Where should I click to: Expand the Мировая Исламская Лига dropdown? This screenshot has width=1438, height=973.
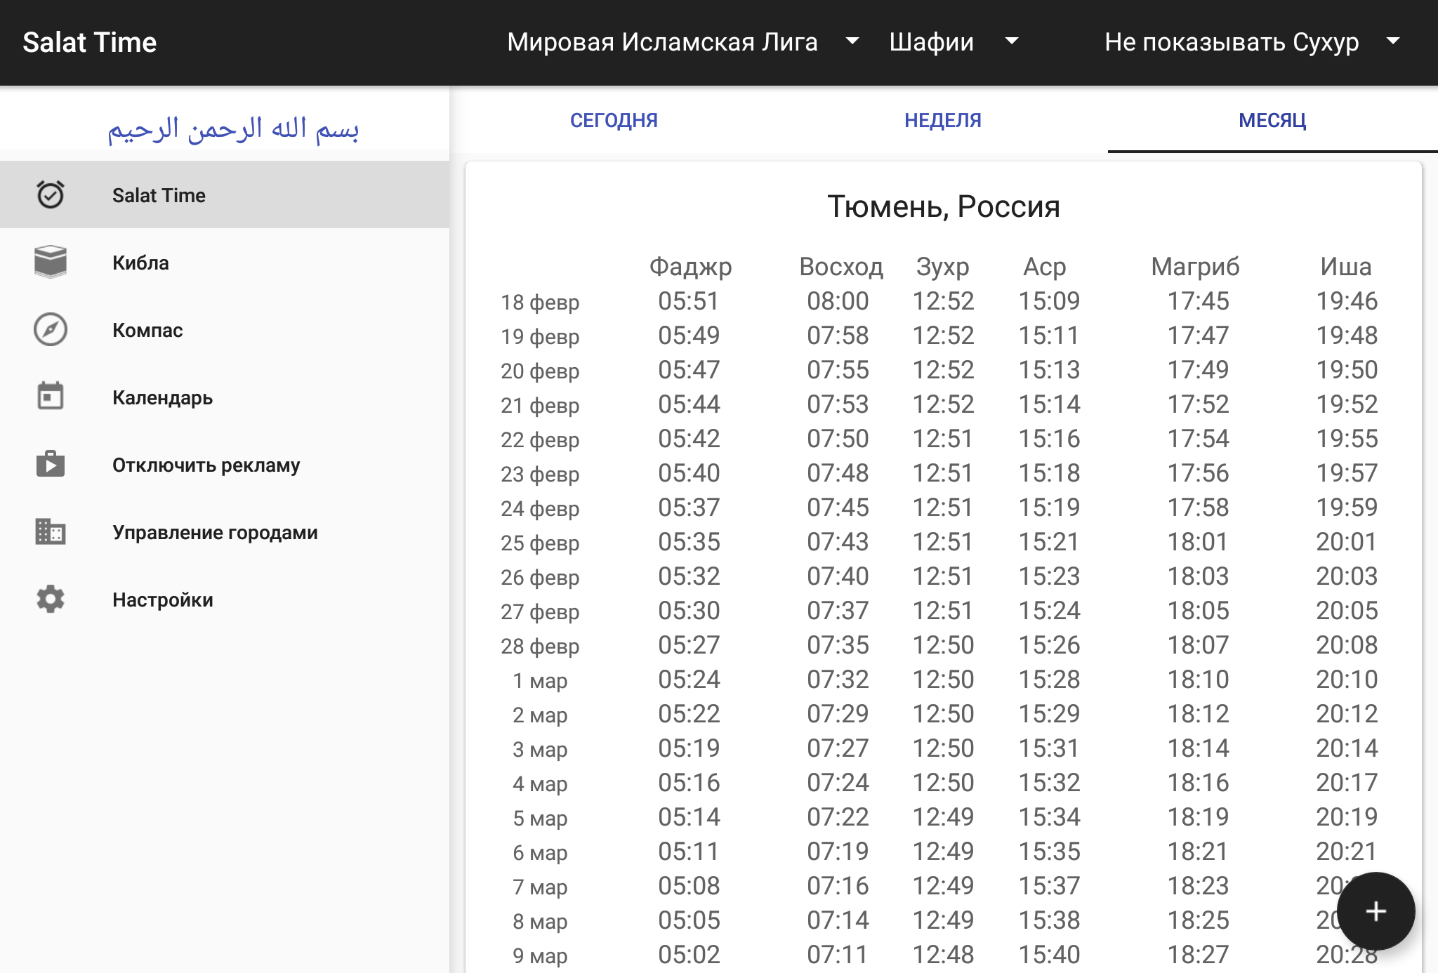(682, 42)
